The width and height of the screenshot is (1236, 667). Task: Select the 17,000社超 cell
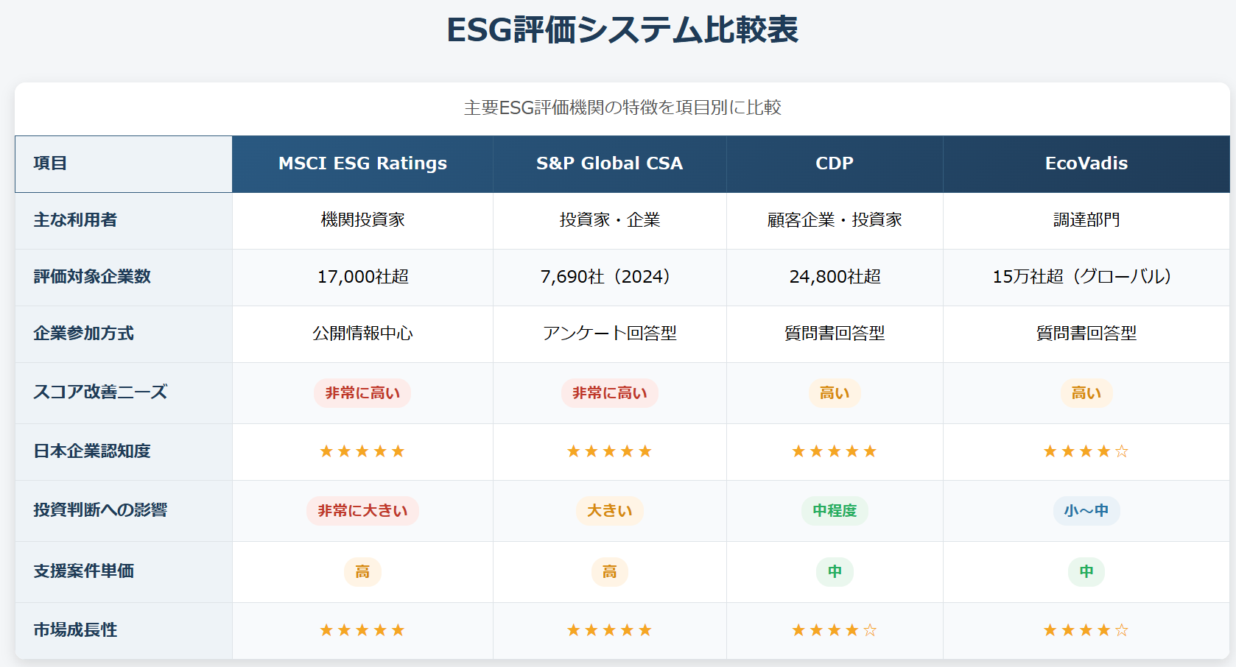pos(362,277)
